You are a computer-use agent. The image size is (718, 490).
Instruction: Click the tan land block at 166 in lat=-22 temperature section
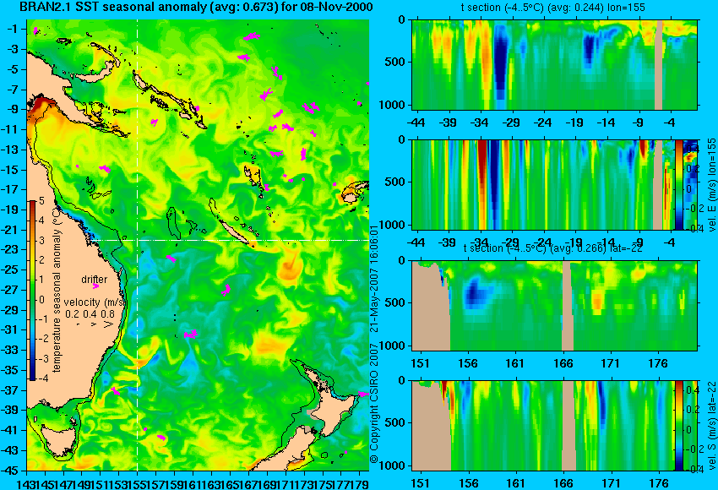click(567, 306)
